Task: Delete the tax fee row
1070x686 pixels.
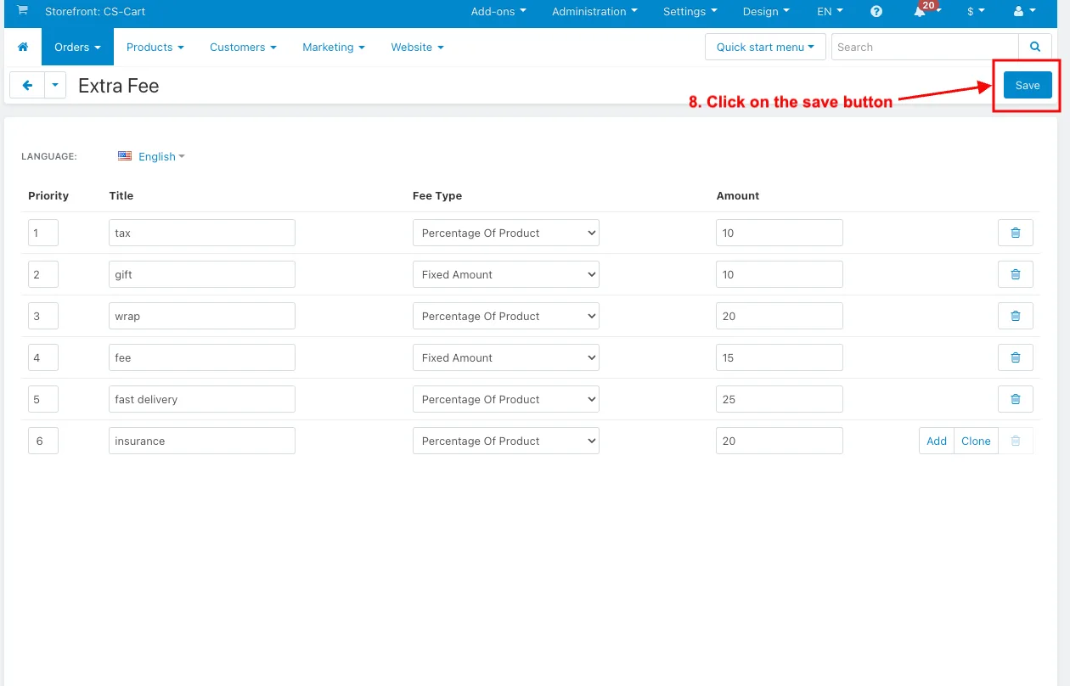Action: tap(1016, 233)
